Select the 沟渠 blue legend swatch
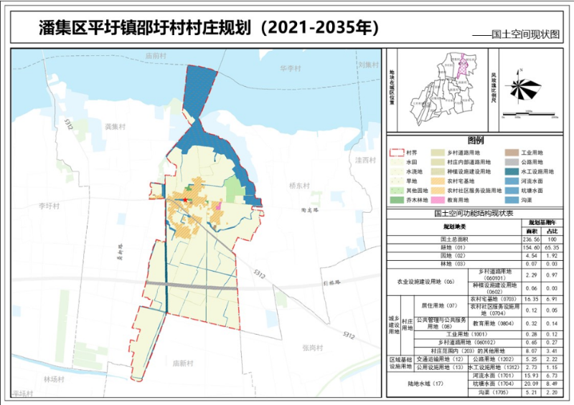 [x=512, y=200]
